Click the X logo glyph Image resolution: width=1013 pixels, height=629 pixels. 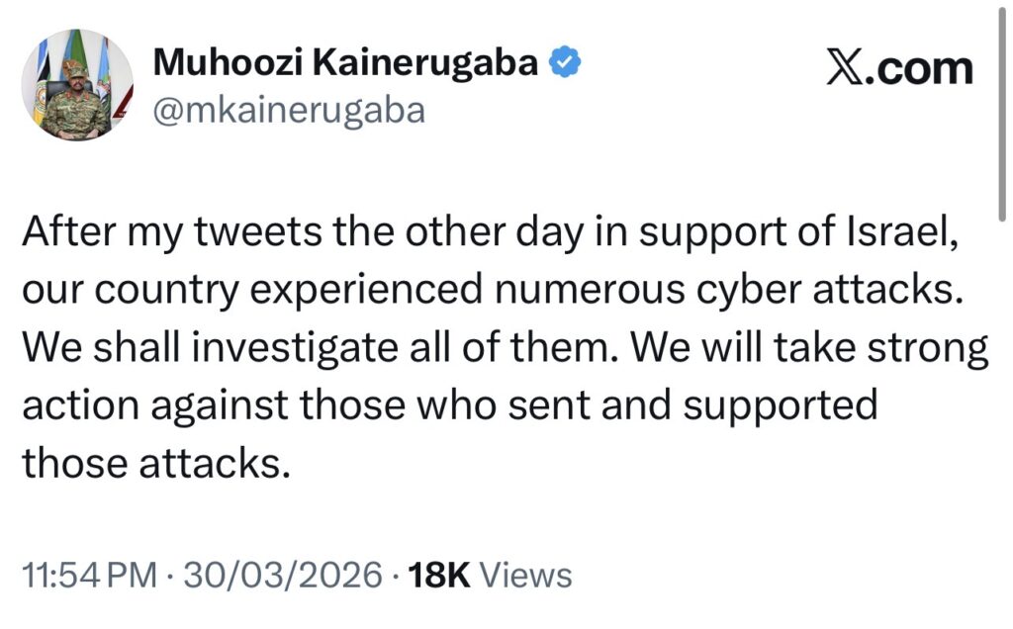[844, 69]
